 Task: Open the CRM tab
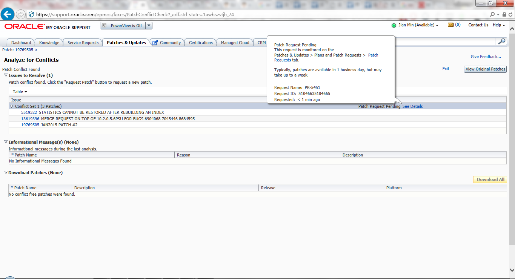coord(261,43)
